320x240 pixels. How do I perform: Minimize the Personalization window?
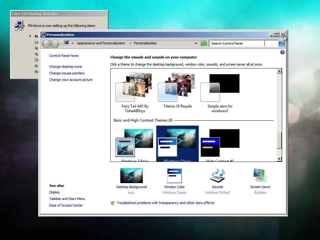click(x=272, y=35)
